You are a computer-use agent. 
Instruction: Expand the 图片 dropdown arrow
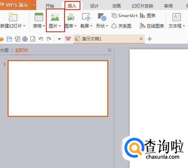point(60,26)
